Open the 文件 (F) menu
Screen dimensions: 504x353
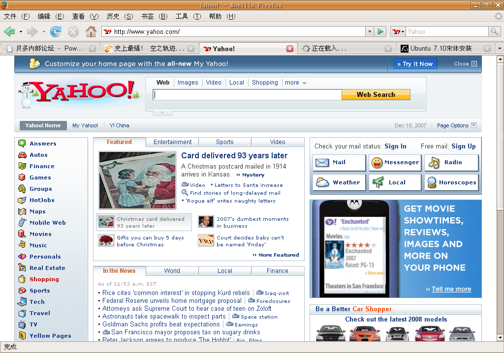(16, 16)
